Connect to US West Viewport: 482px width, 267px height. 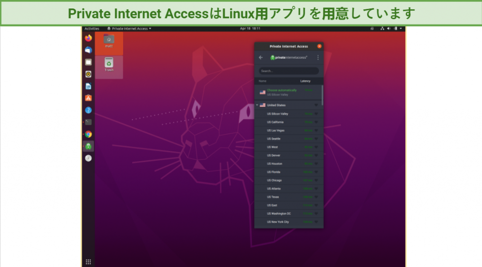tap(288, 147)
